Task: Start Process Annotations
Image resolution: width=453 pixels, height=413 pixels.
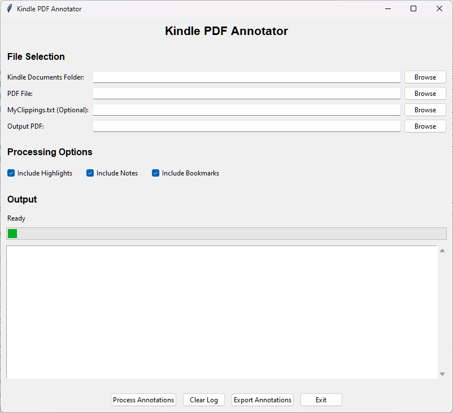Action: 143,399
